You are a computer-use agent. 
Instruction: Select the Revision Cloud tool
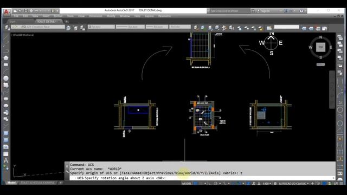[x=6, y=85]
